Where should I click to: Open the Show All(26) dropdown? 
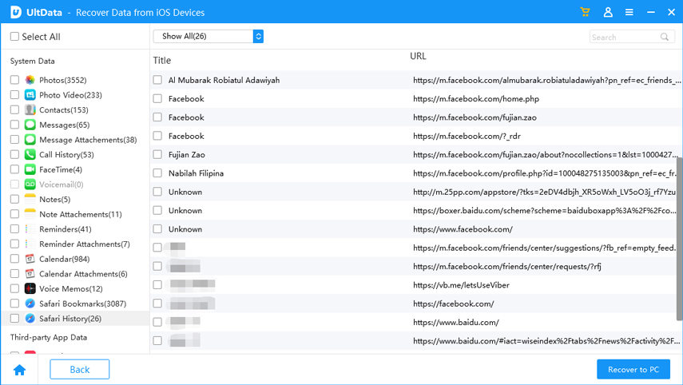pos(208,36)
